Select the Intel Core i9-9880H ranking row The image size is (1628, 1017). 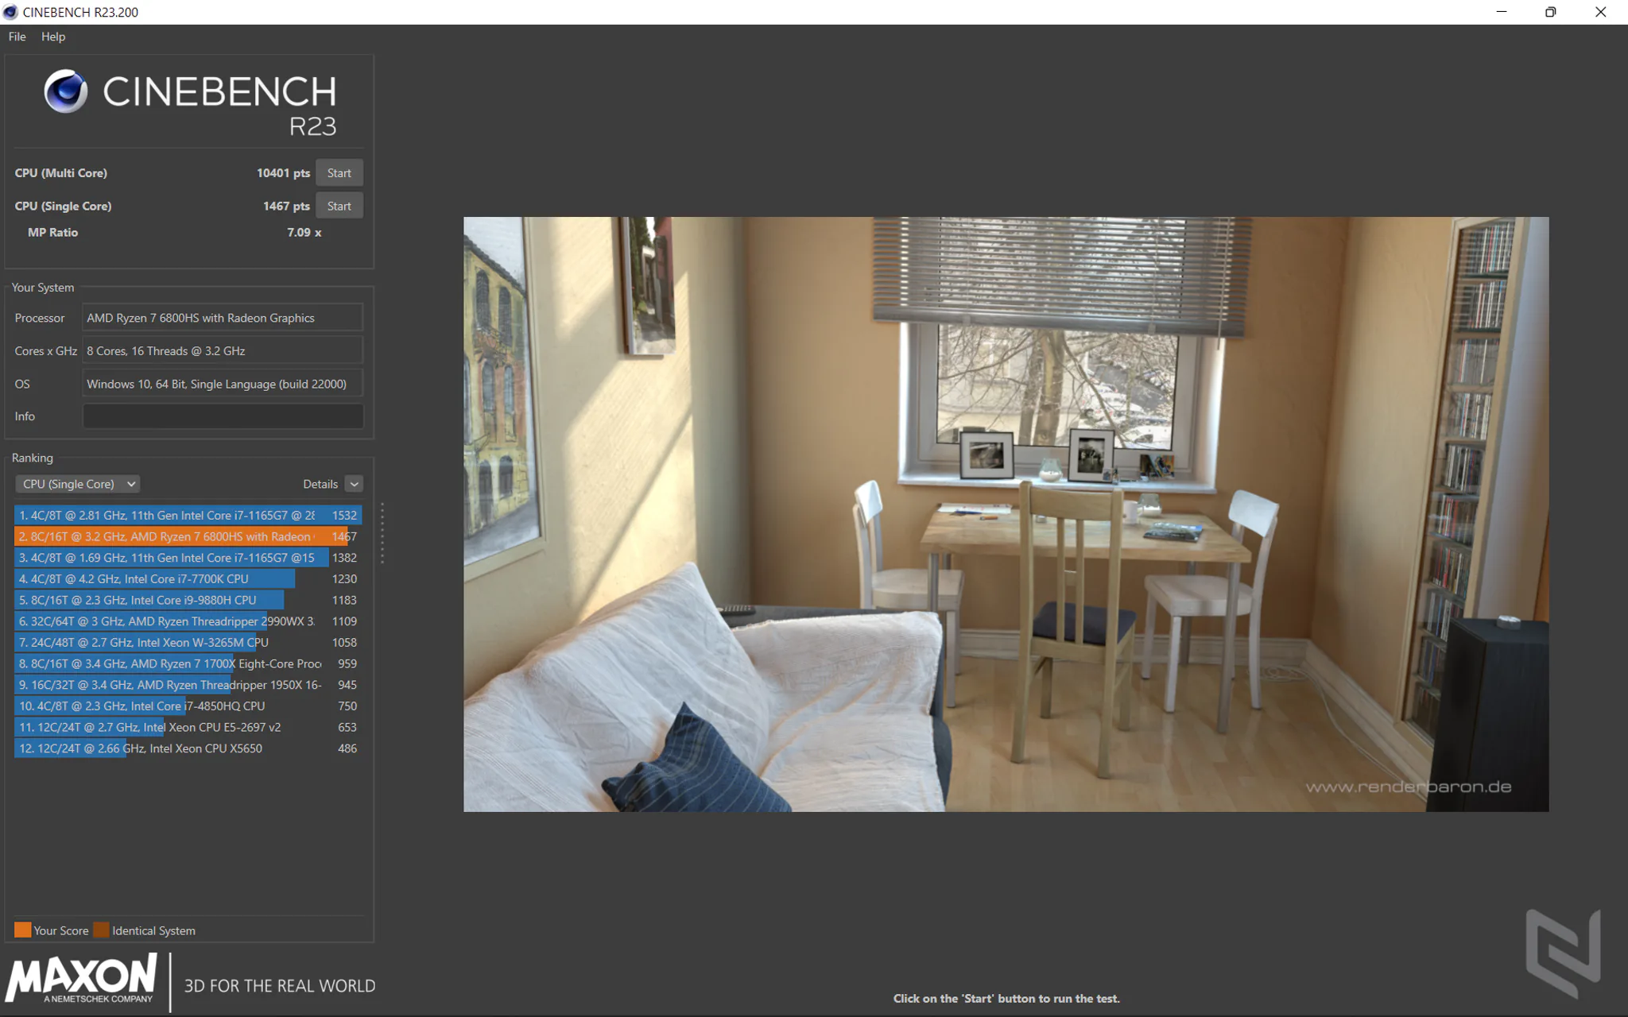(188, 600)
